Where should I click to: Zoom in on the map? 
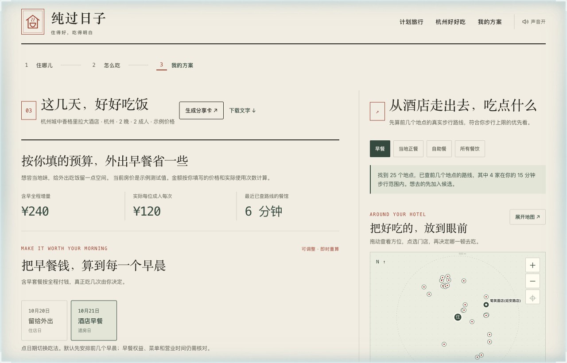tap(532, 265)
